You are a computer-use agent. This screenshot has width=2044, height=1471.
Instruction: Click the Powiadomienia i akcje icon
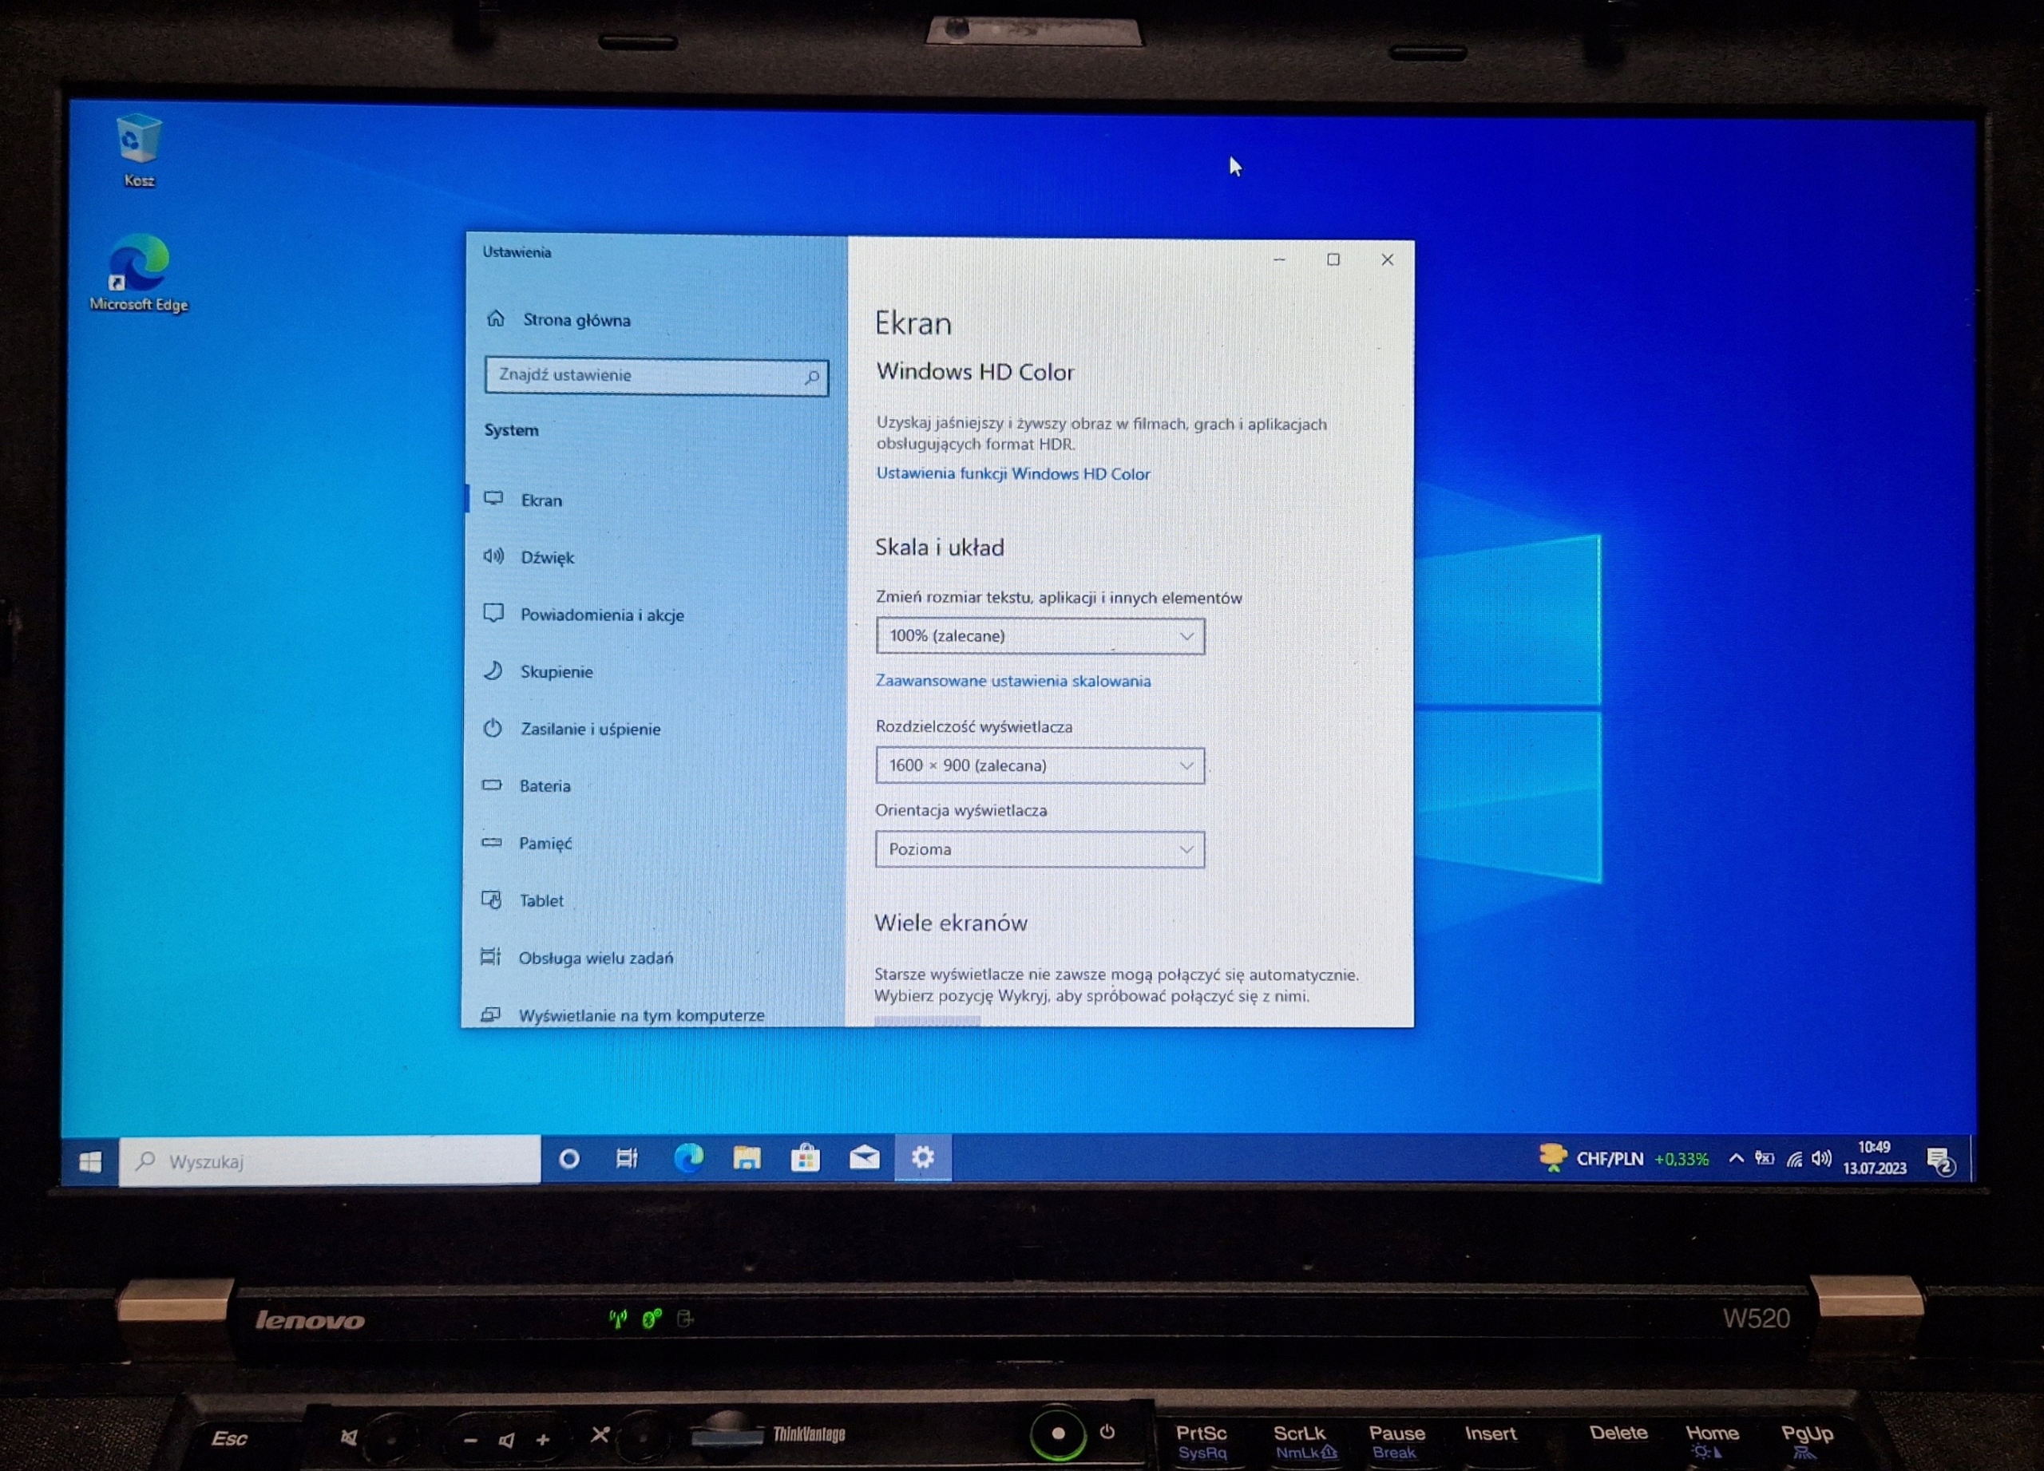493,614
